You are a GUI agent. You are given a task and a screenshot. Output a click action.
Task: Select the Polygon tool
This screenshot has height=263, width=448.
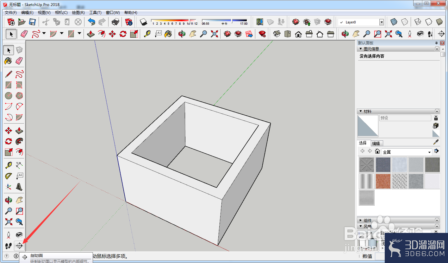[19, 95]
